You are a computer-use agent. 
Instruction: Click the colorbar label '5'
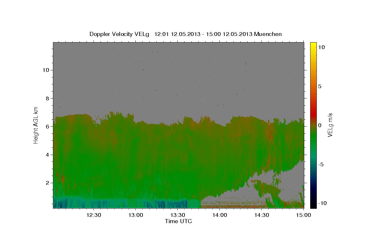(x=320, y=86)
